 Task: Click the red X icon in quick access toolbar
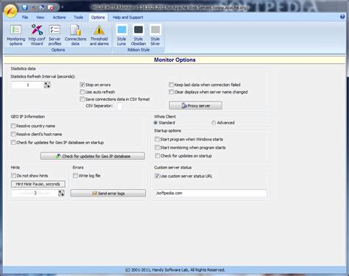pos(51,7)
